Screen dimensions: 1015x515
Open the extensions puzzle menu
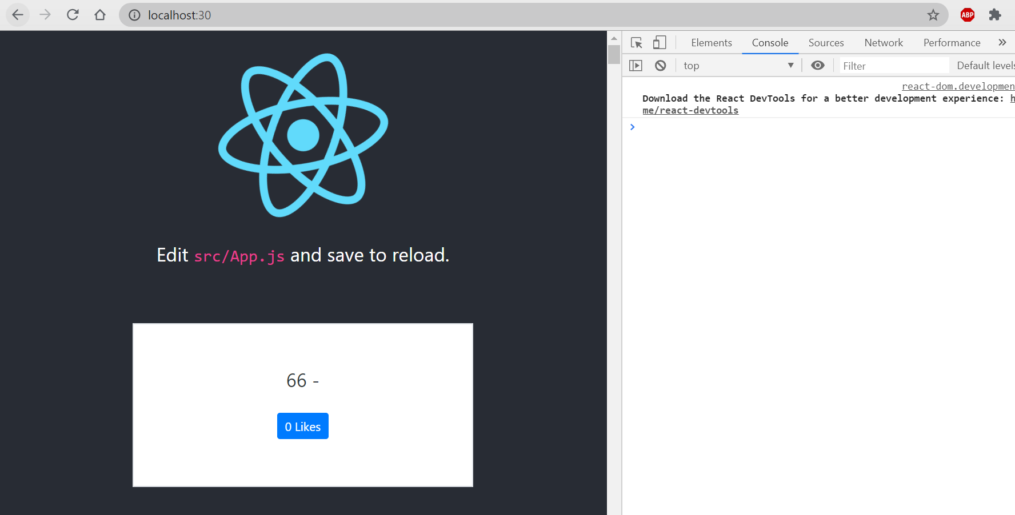pyautogui.click(x=995, y=15)
